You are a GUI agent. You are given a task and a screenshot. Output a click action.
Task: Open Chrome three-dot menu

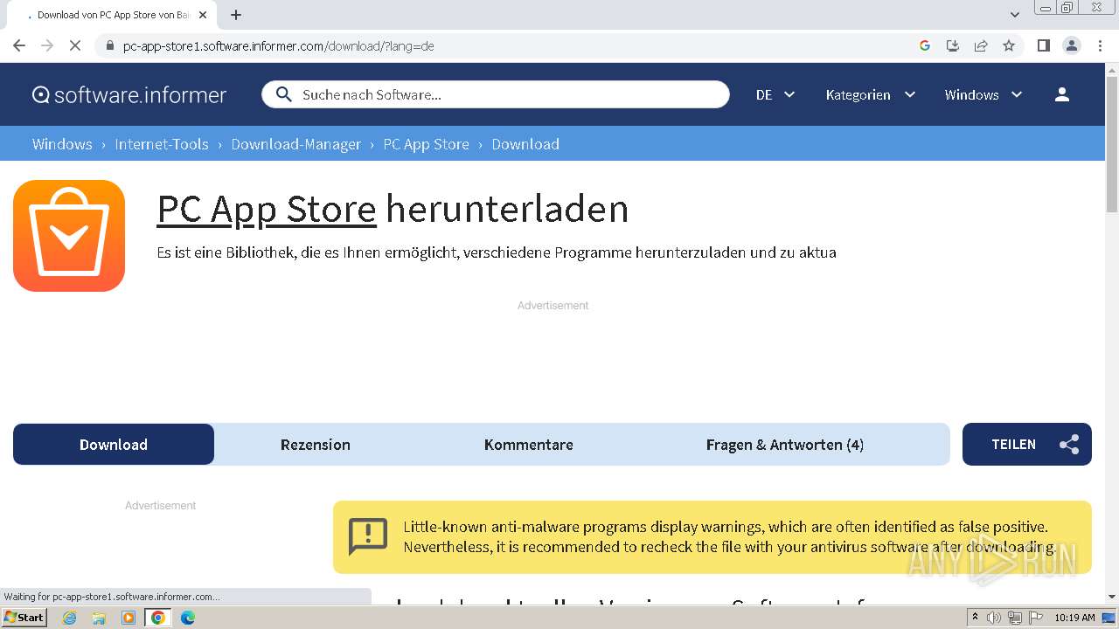(1100, 46)
